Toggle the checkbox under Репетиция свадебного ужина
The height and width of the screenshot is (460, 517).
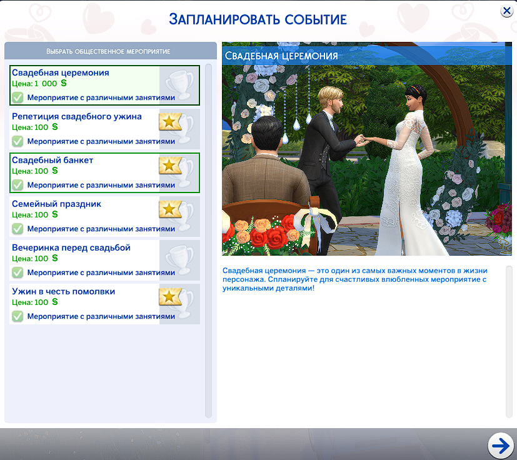[18, 141]
